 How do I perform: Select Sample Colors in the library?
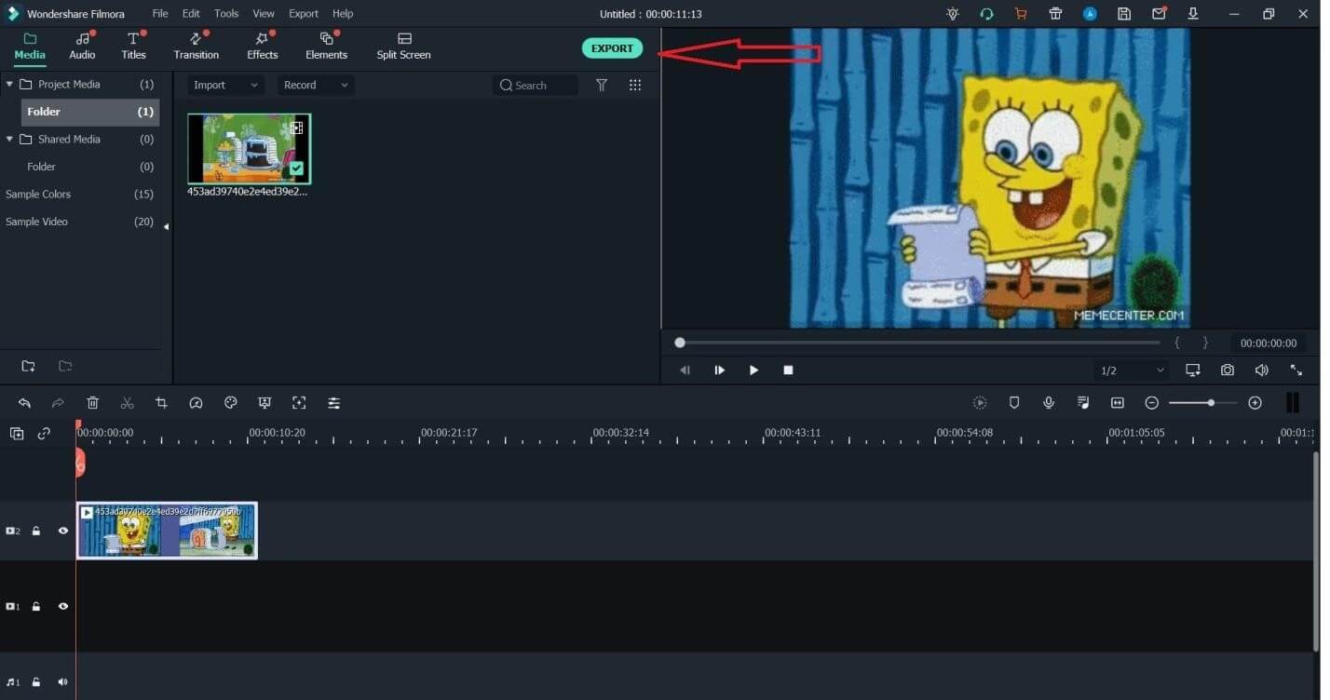[x=38, y=194]
